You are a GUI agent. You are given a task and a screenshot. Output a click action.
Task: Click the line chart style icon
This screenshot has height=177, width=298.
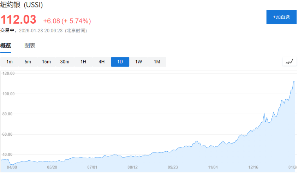coord(290,62)
